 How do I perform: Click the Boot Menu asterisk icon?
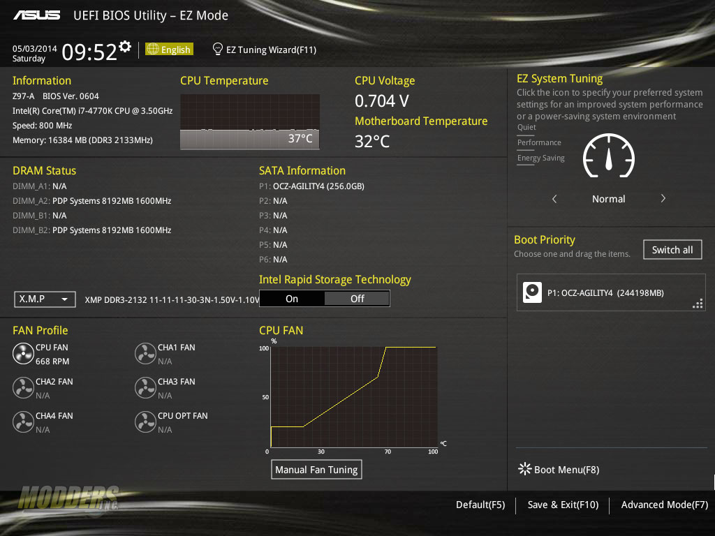pos(525,469)
